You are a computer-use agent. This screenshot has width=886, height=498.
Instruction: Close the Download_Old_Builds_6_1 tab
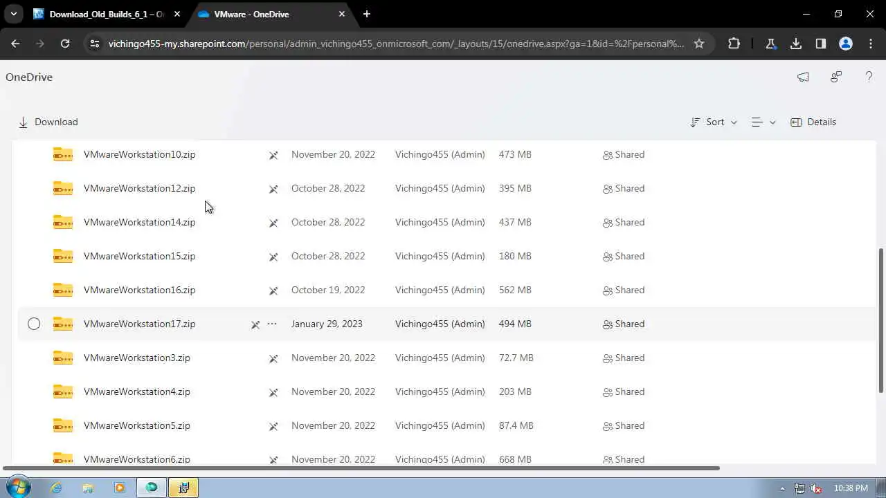(177, 14)
